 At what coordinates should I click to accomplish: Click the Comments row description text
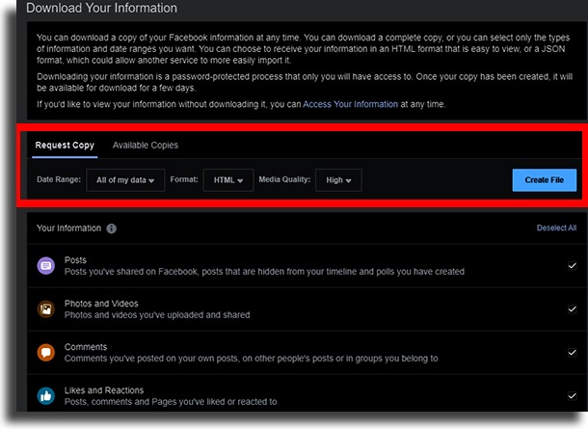251,359
